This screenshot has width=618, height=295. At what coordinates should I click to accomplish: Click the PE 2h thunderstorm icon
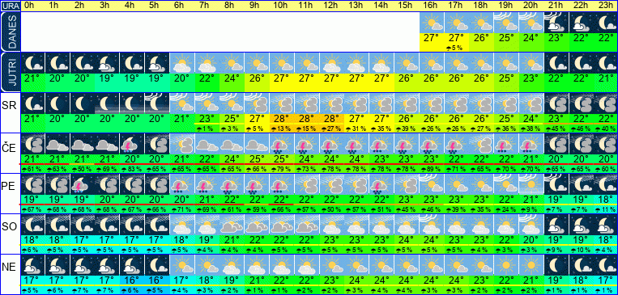[x=82, y=184]
